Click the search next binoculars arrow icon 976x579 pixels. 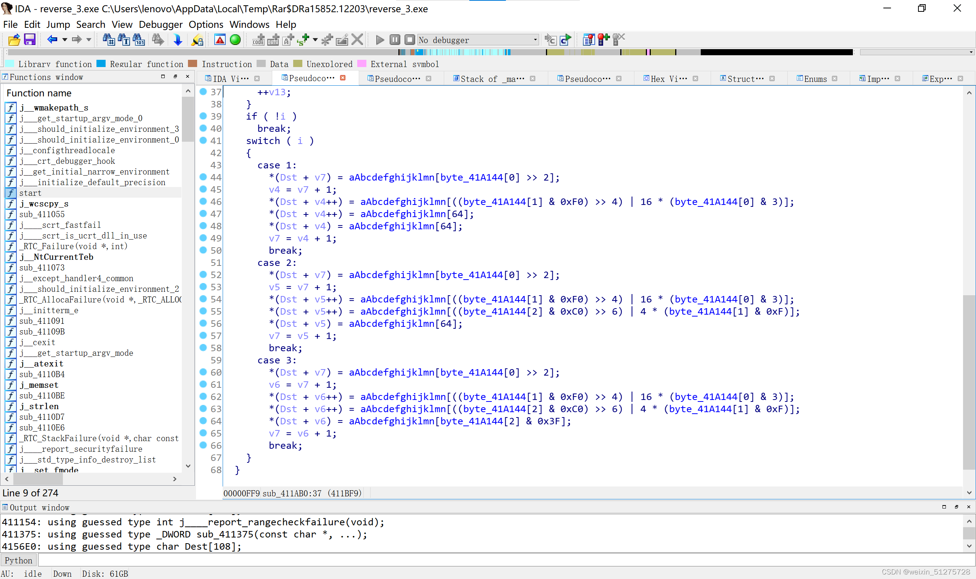[158, 40]
